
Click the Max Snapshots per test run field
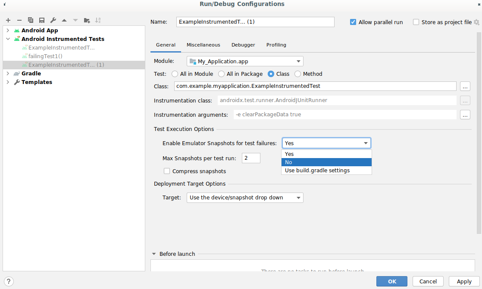251,158
